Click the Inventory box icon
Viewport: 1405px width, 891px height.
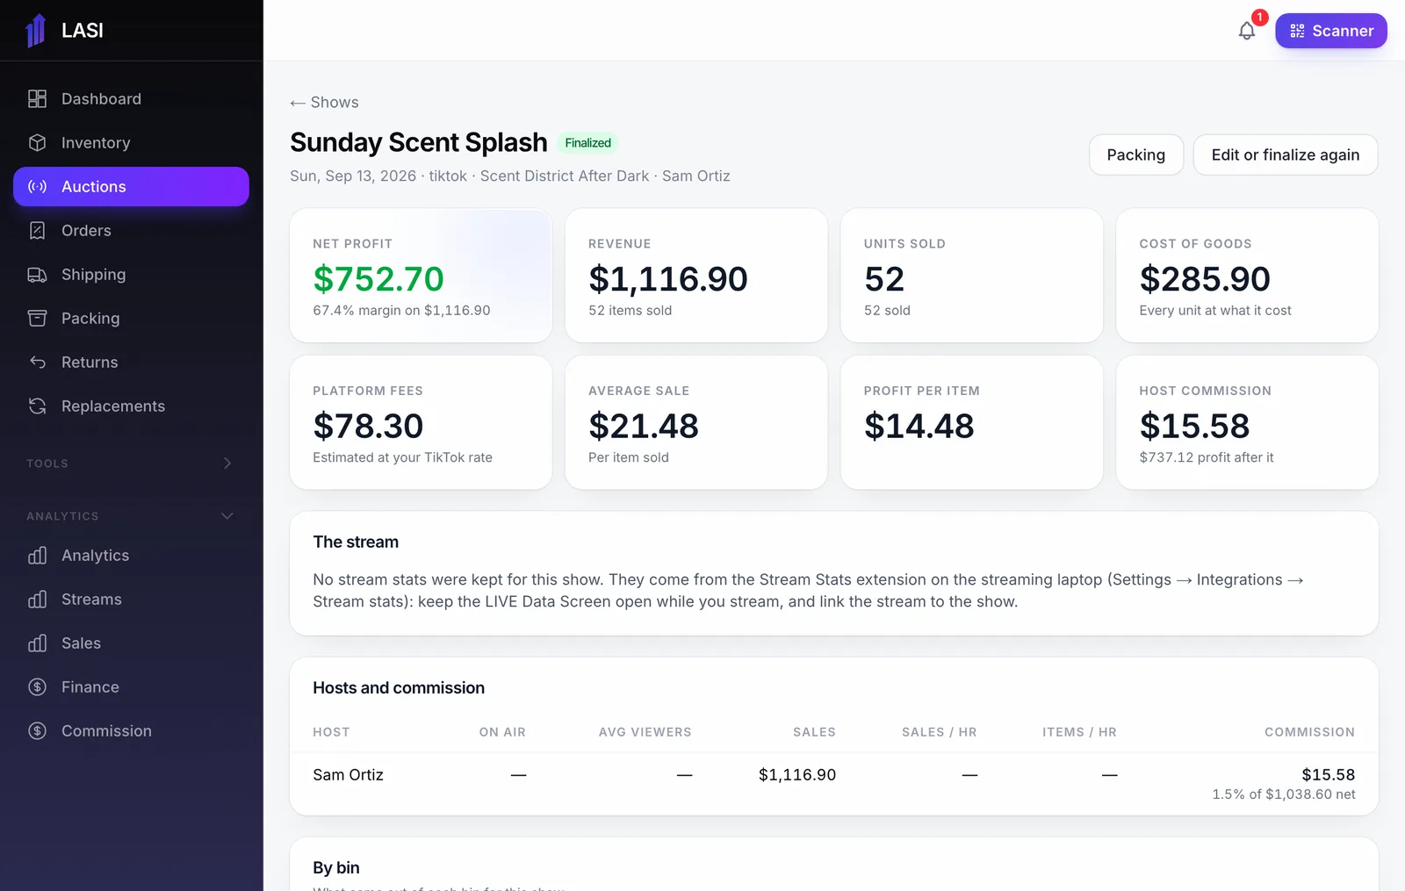coord(37,143)
